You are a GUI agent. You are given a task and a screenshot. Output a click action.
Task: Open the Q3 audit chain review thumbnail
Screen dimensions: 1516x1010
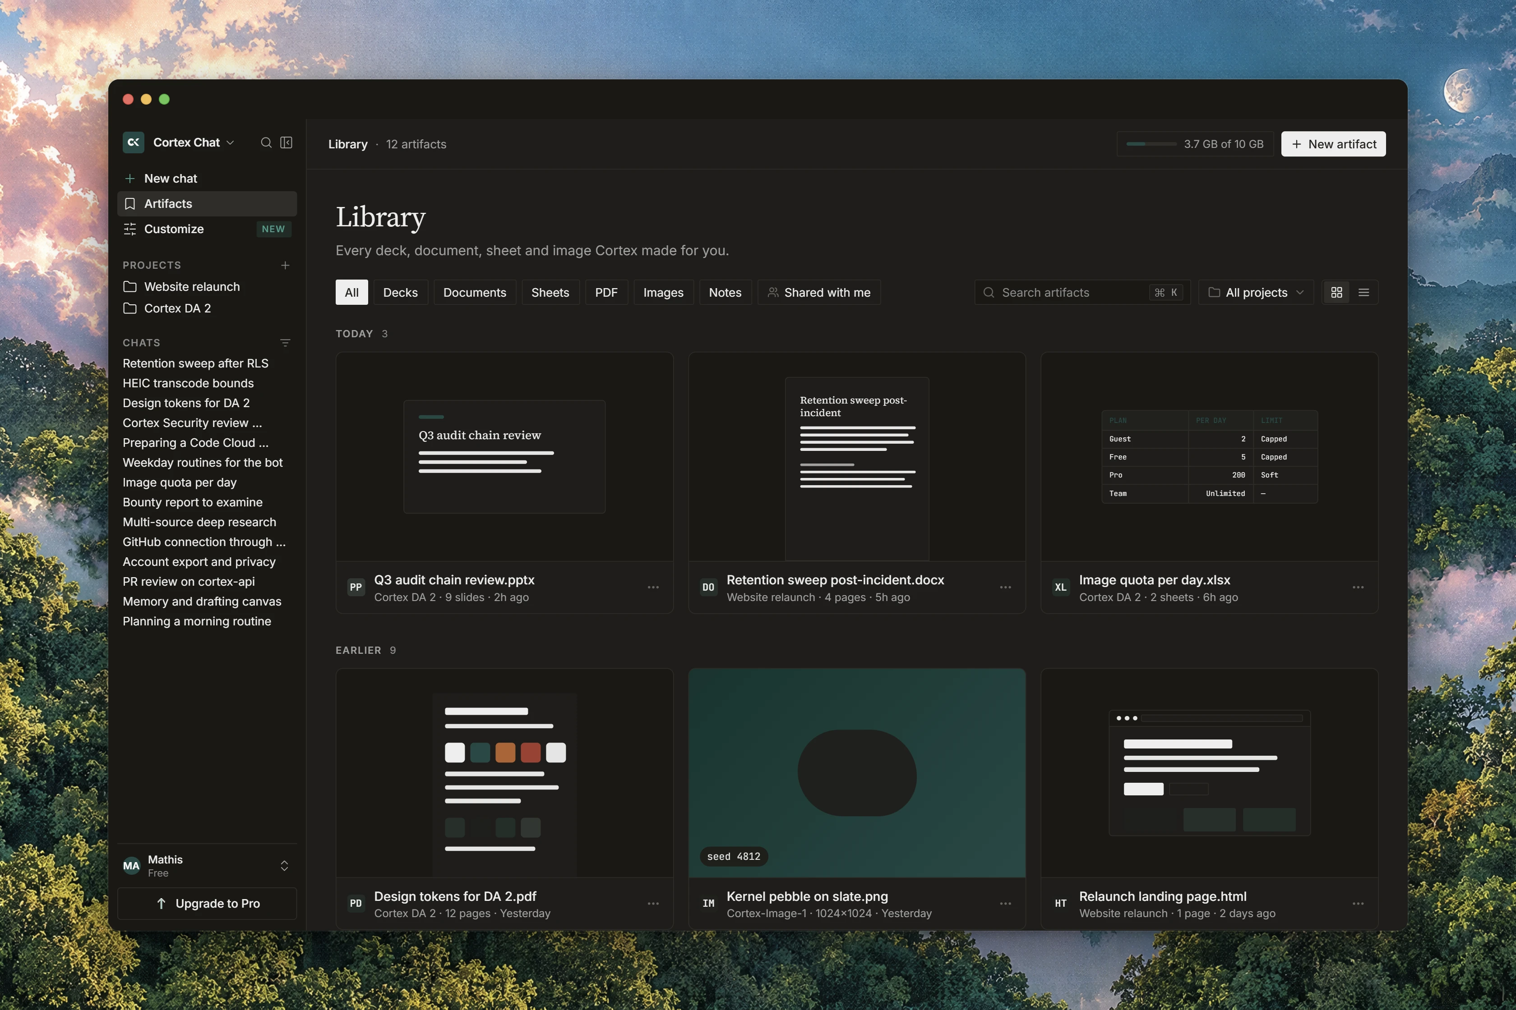505,457
